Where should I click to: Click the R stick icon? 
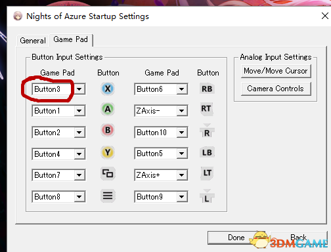point(207,131)
